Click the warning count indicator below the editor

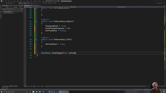[34, 86]
